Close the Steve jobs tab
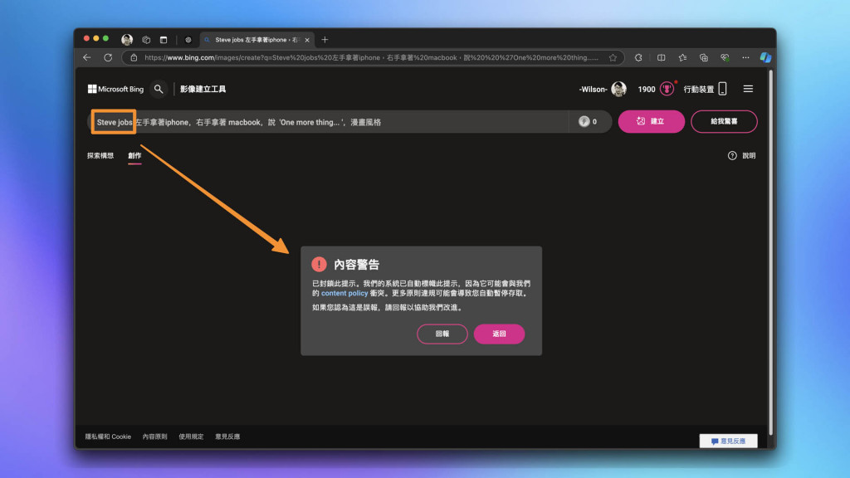This screenshot has height=478, width=850. 307,40
